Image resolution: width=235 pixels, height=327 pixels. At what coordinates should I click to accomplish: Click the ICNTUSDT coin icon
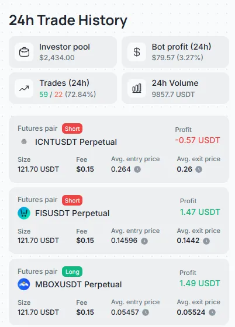point(24,141)
